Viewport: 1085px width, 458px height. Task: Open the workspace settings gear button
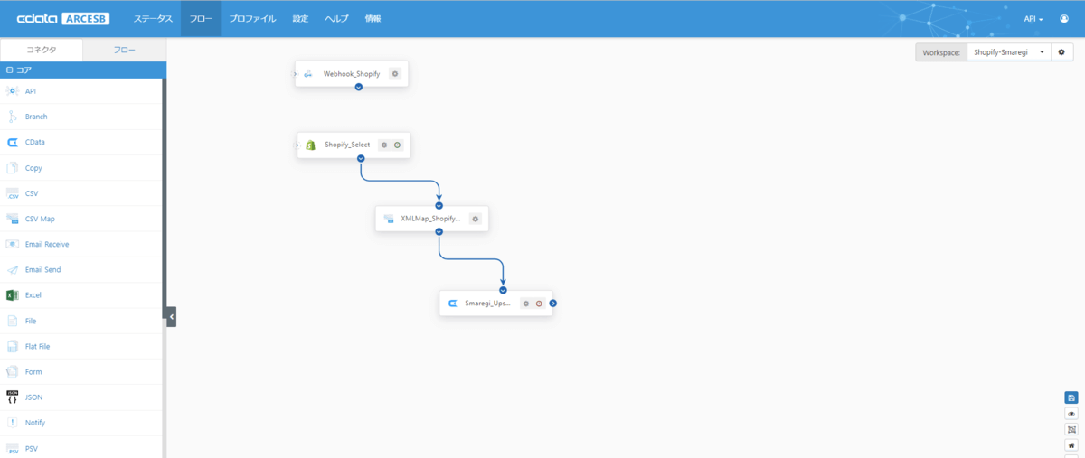pos(1062,52)
